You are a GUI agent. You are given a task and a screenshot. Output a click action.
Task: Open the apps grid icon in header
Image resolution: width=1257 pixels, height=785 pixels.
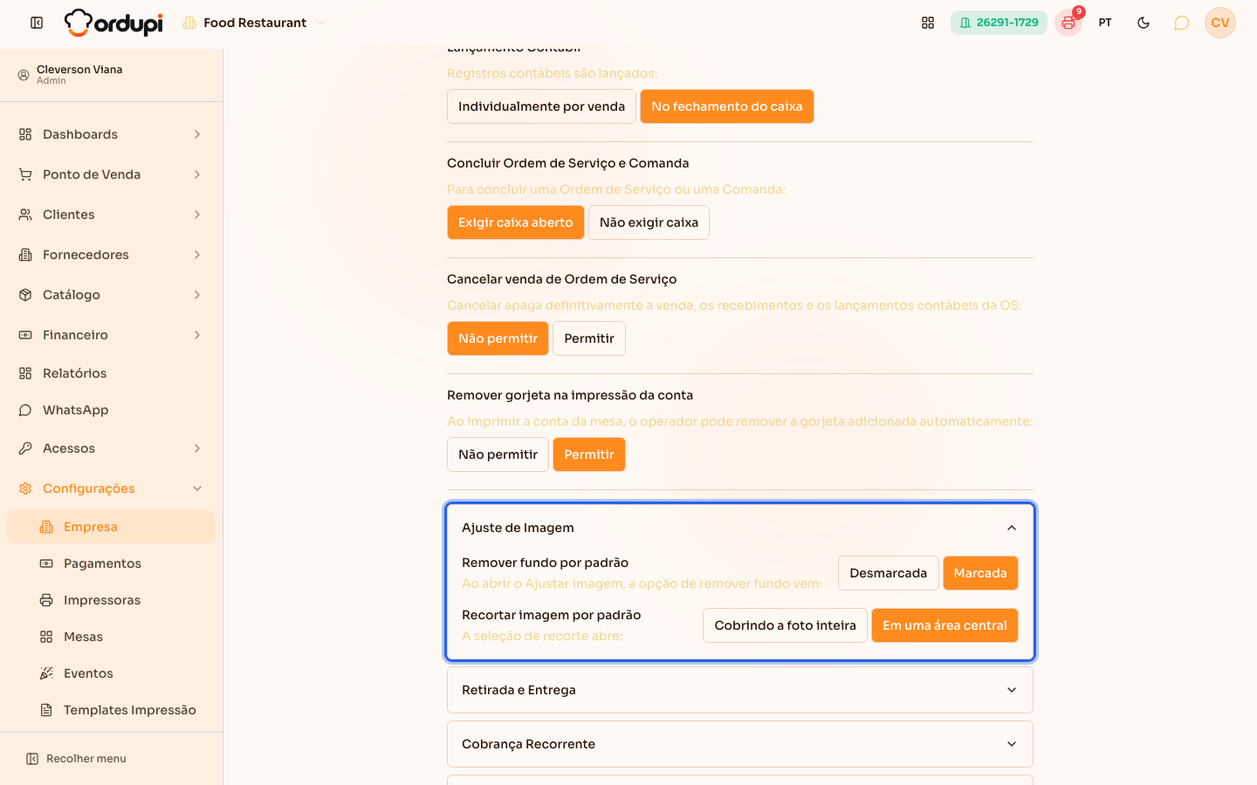point(928,23)
